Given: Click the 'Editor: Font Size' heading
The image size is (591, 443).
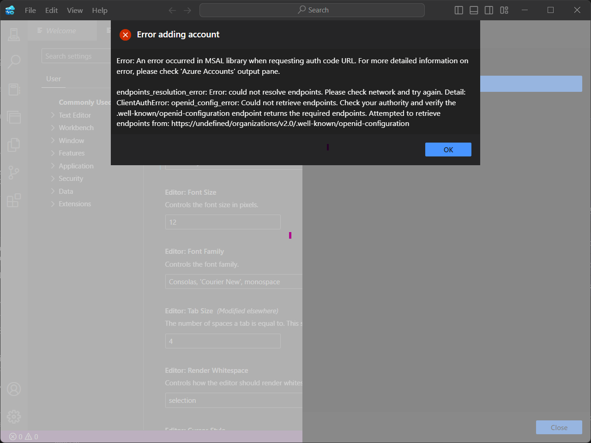Looking at the screenshot, I should click(191, 192).
